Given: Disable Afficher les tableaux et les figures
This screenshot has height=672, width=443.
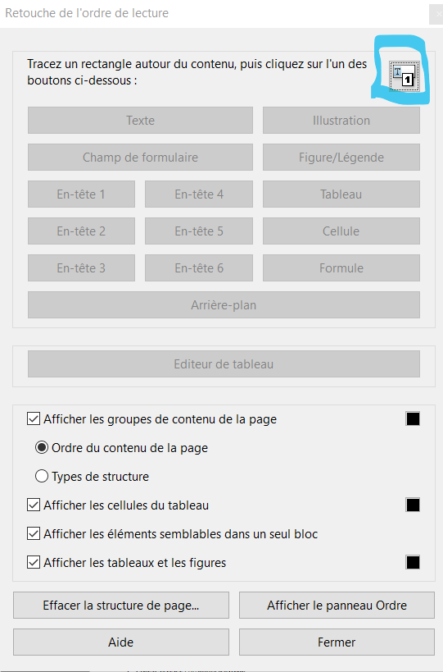Looking at the screenshot, I should point(34,562).
